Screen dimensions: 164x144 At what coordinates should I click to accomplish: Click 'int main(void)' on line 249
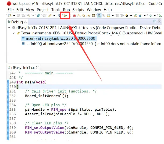(31, 82)
